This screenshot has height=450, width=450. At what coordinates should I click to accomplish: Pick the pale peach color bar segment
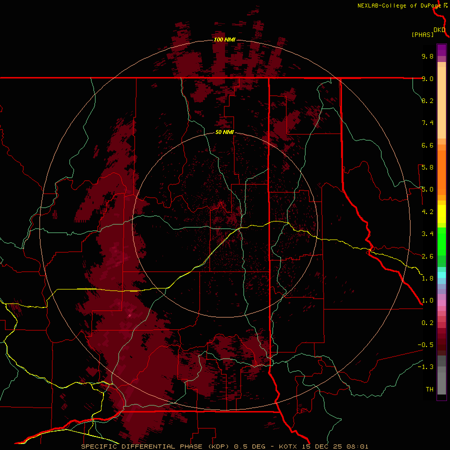(441, 103)
